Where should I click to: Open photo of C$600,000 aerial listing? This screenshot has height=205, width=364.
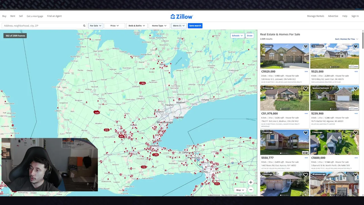pos(334,142)
